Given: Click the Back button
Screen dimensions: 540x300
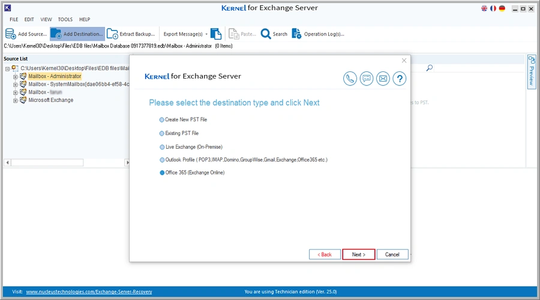Looking at the screenshot, I should (325, 254).
